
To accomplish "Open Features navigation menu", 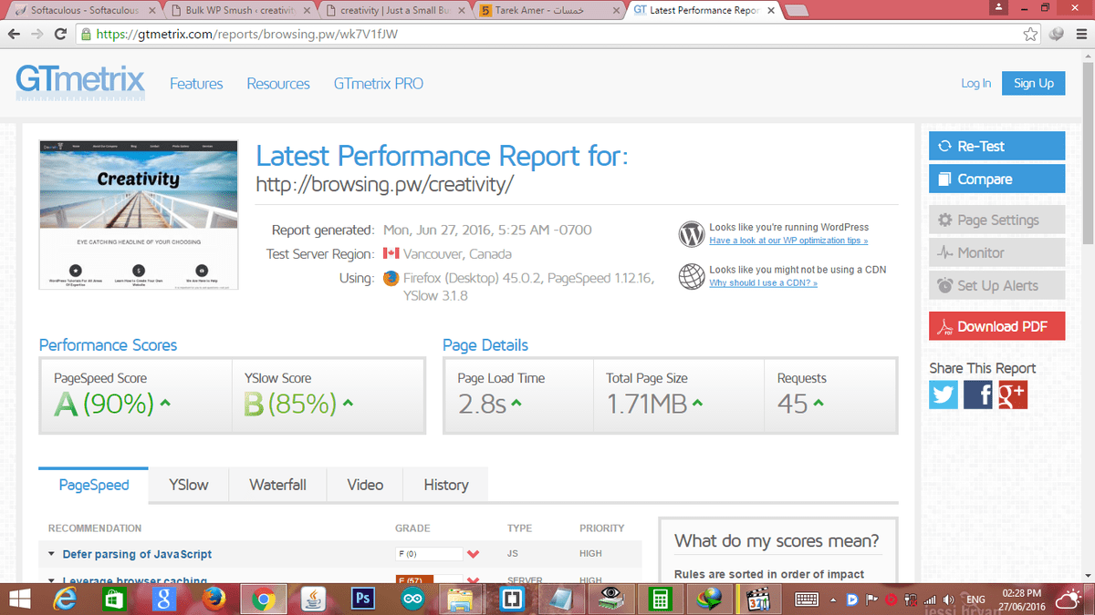I will pyautogui.click(x=196, y=83).
